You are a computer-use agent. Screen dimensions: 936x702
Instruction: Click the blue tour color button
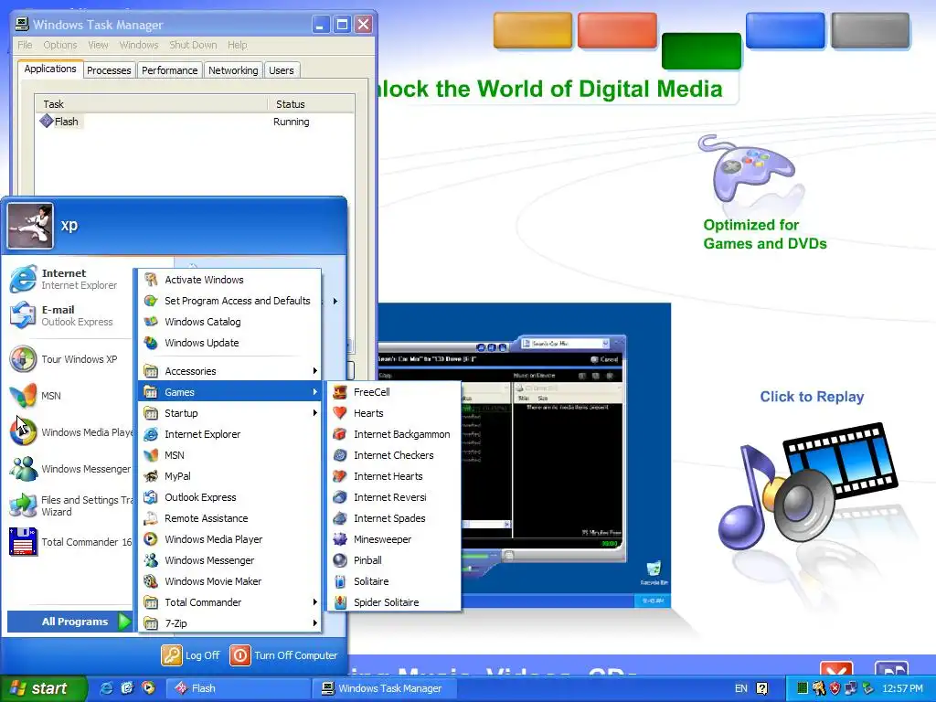click(785, 30)
